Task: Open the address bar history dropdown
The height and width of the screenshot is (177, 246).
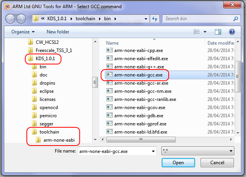Action: click(146, 19)
